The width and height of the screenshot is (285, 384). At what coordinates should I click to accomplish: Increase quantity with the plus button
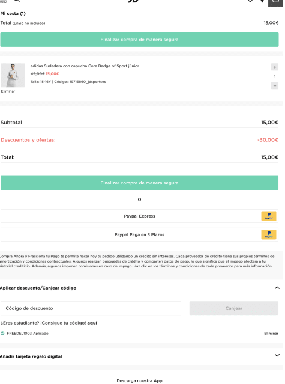(275, 67)
